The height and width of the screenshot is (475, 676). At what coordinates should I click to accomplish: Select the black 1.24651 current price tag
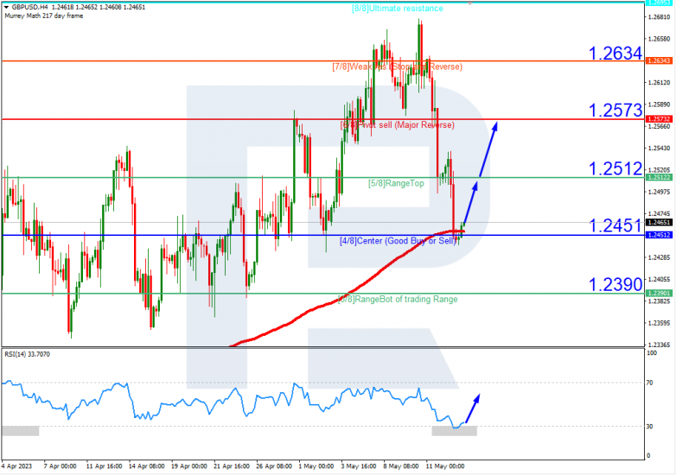tap(660, 223)
